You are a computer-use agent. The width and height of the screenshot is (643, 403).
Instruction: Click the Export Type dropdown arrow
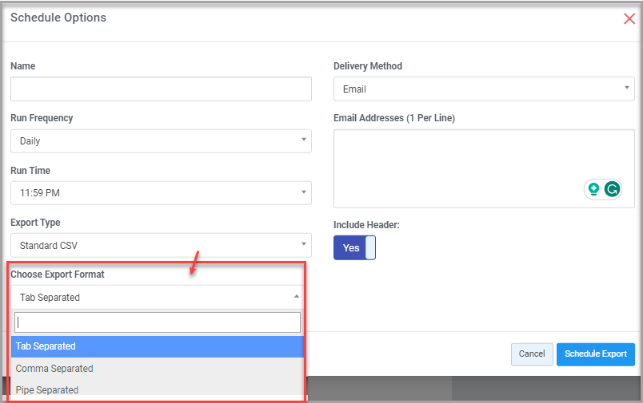point(303,244)
